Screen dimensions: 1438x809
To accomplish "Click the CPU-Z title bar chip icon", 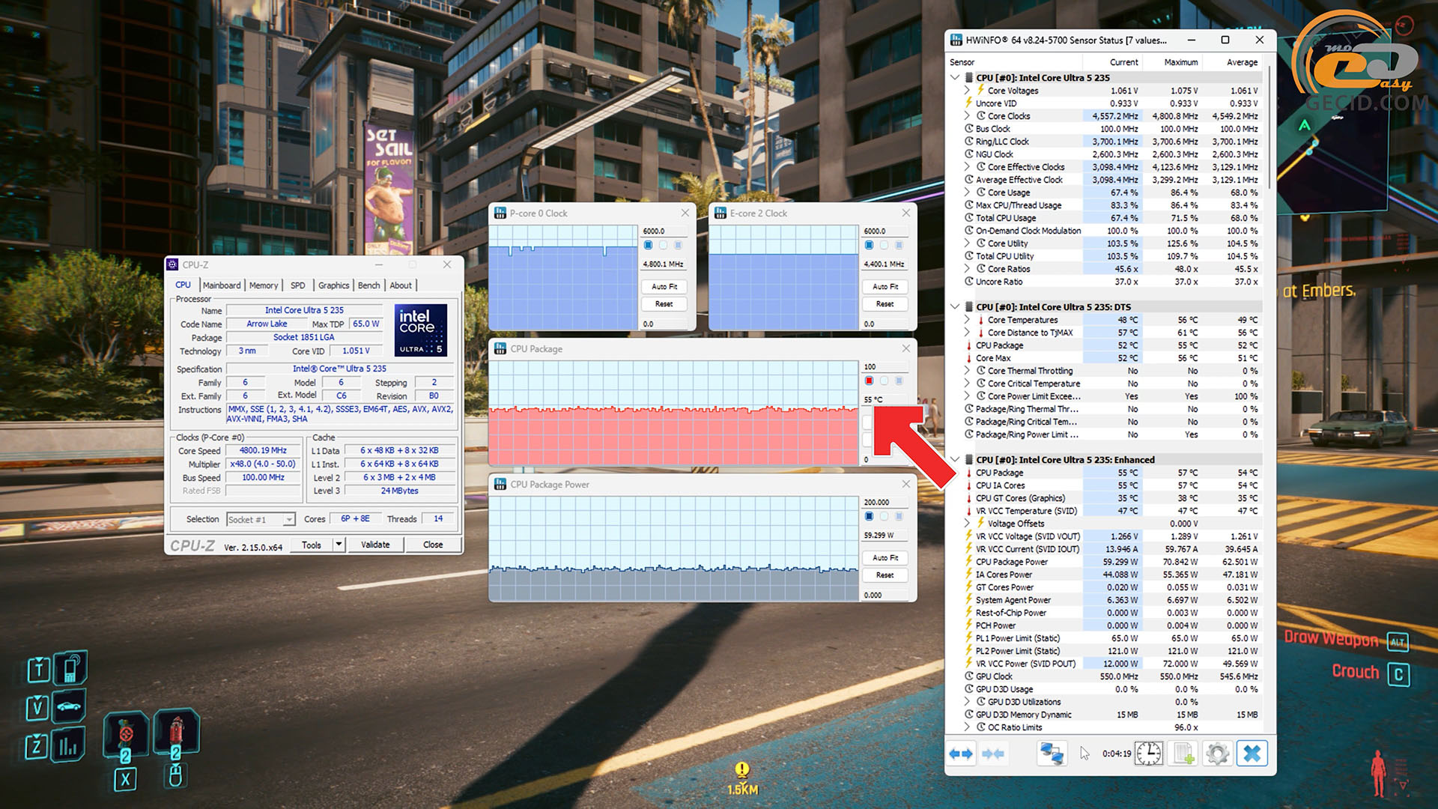I will click(172, 264).
